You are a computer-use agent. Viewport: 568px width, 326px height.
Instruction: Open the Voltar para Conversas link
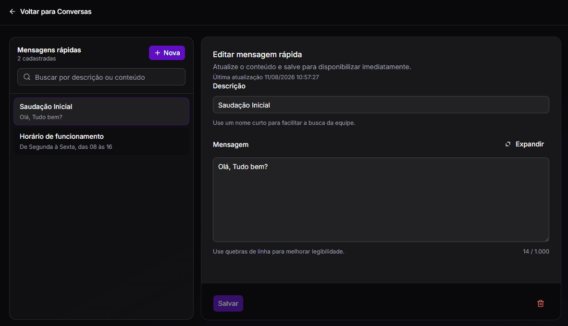tap(50, 12)
